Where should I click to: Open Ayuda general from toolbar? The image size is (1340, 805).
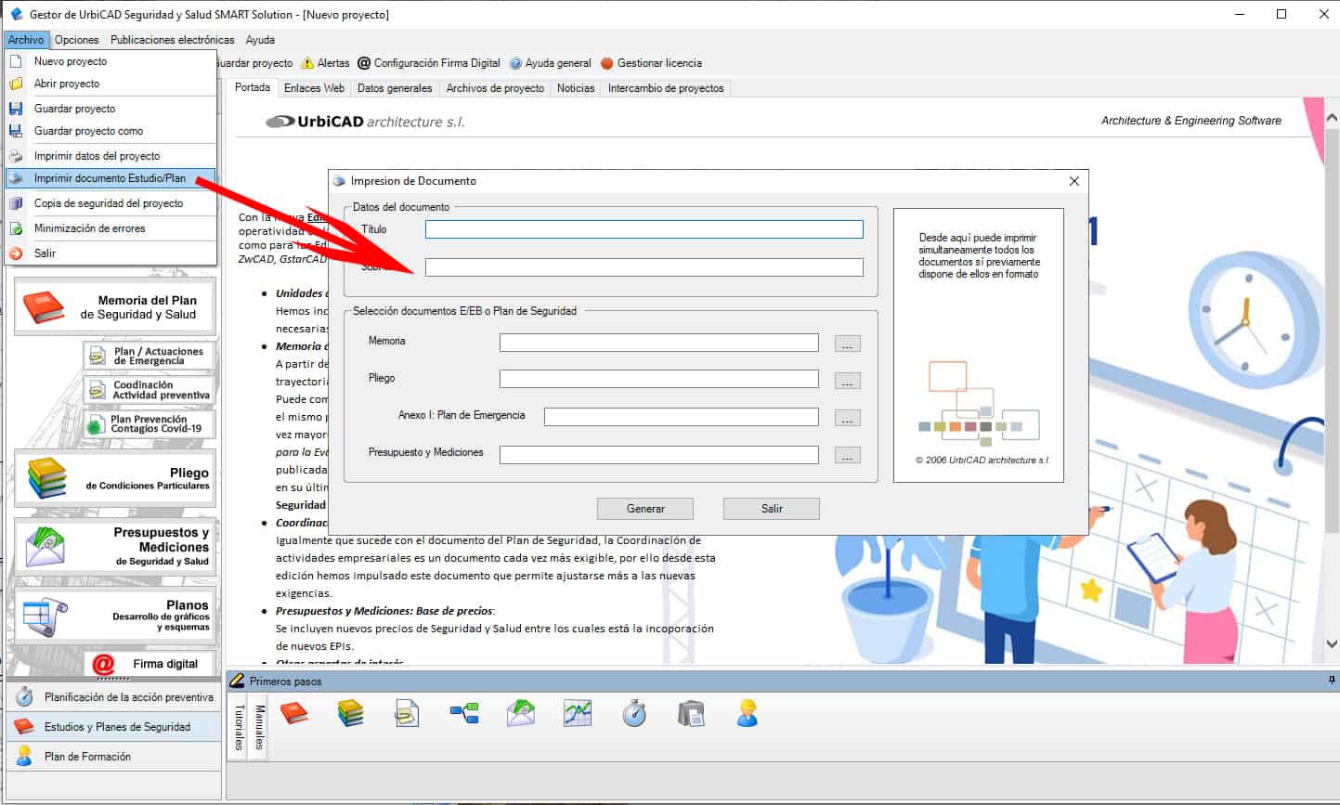(550, 63)
